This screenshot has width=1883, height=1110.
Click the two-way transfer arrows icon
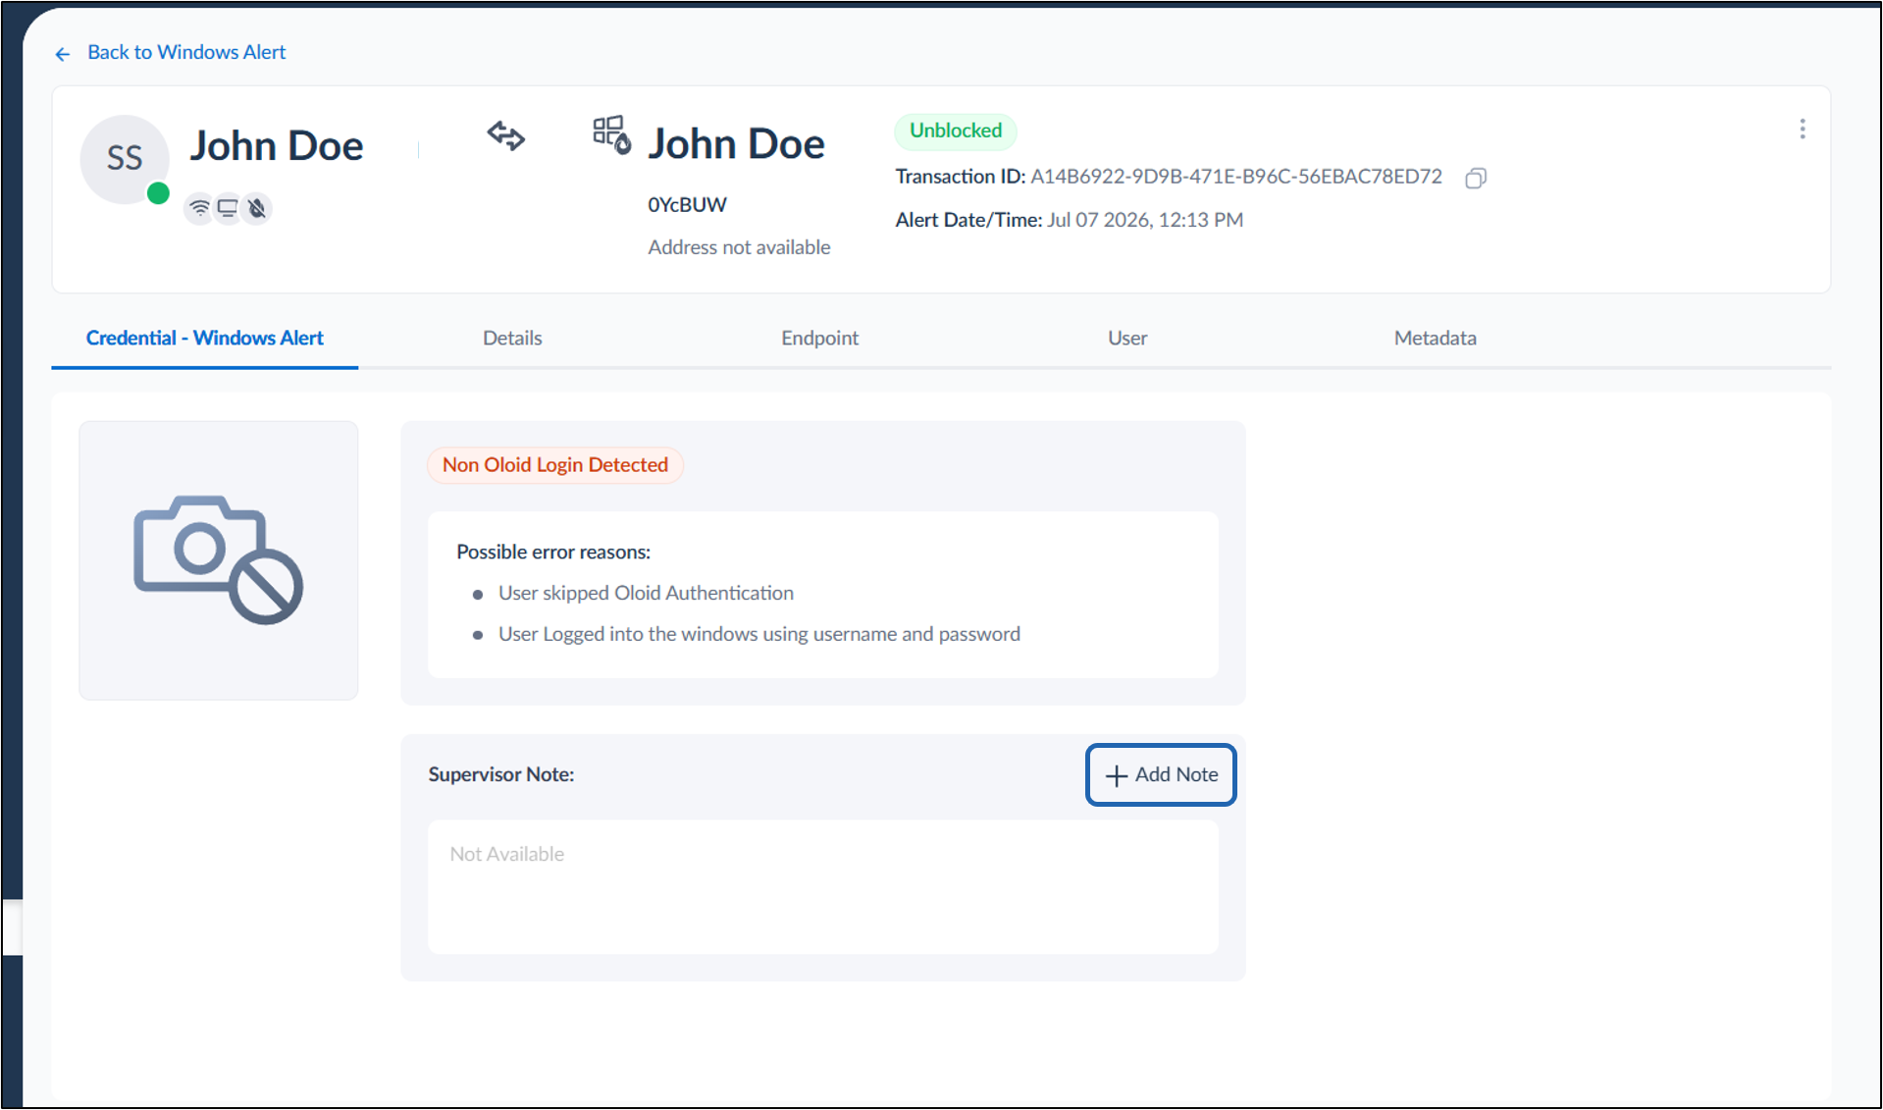click(x=506, y=135)
